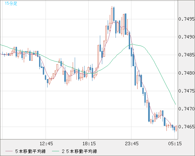Click the 12:45 time axis label
Viewport: 195px width, 156px height.
[46, 144]
